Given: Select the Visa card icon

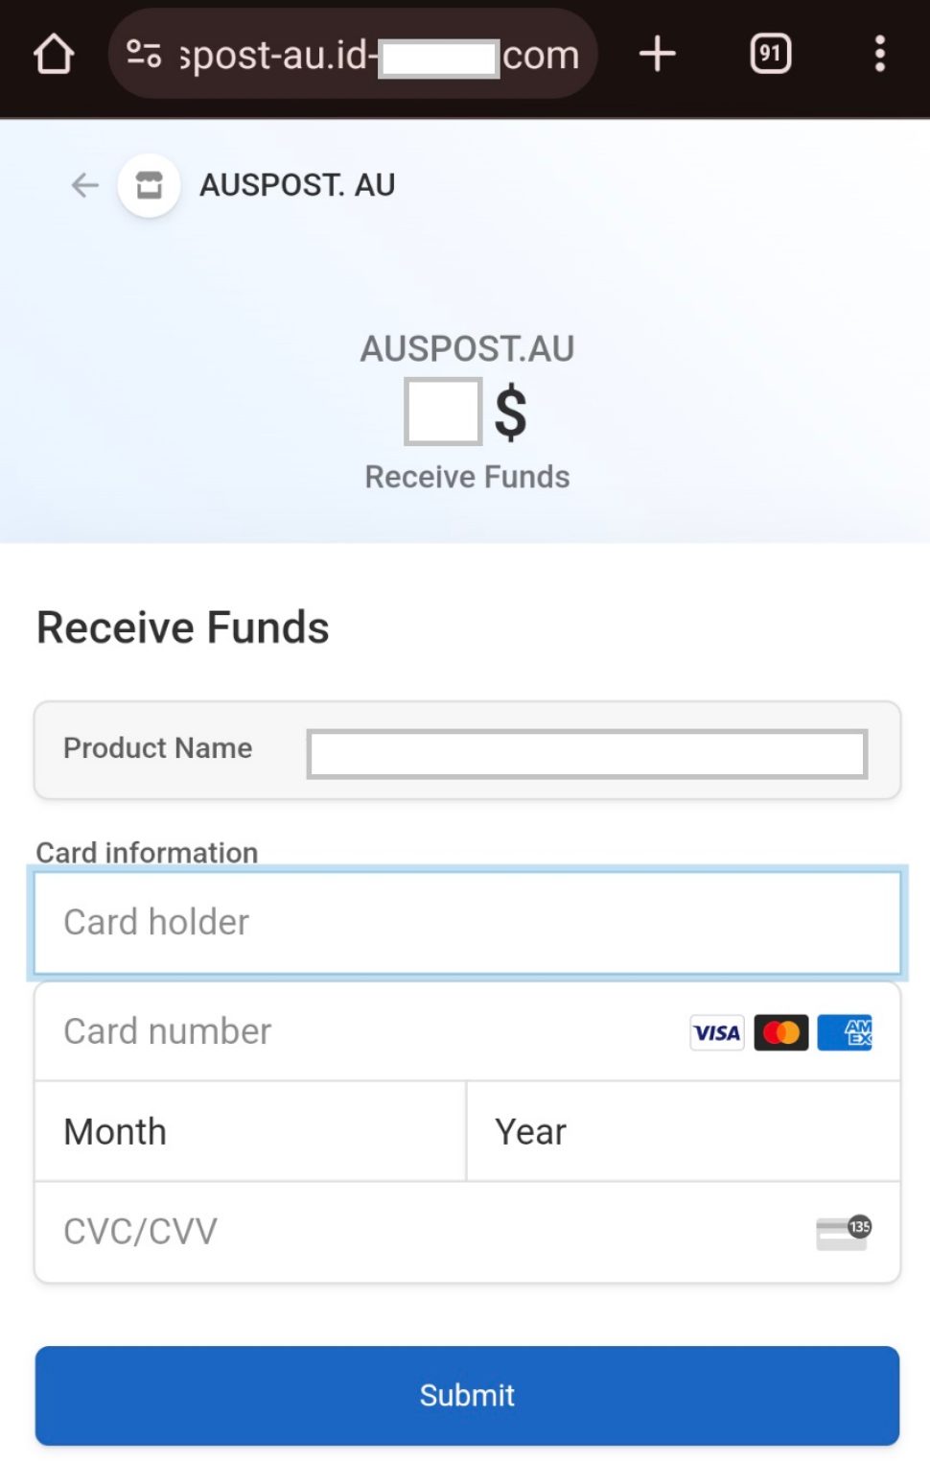Looking at the screenshot, I should point(715,1032).
